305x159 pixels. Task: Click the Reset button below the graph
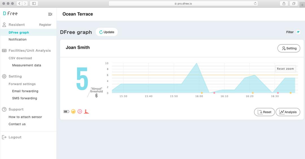click(x=264, y=112)
